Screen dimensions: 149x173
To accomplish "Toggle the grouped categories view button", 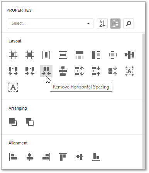I will (x=115, y=24).
